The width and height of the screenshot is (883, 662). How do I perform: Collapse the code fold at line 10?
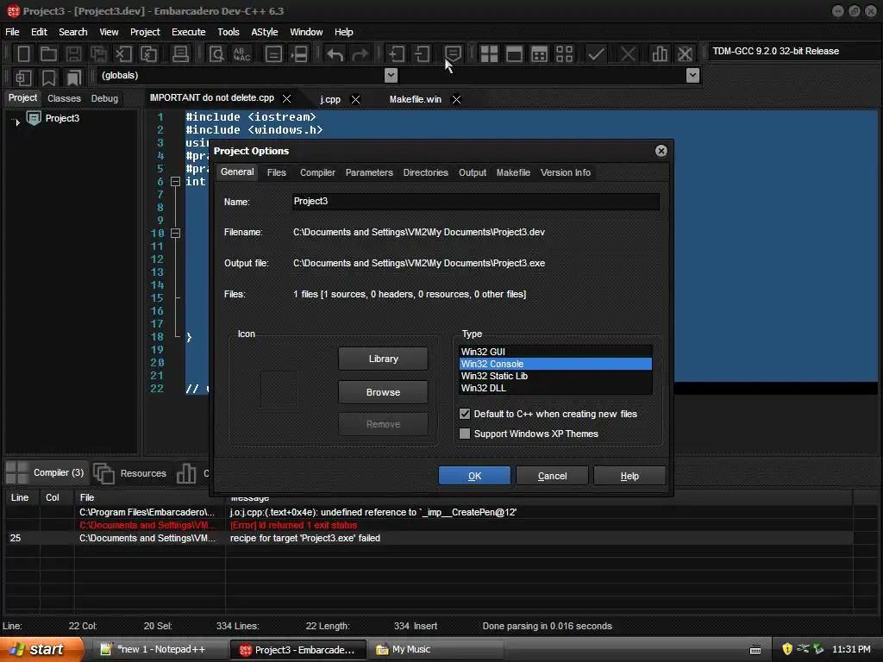[175, 233]
